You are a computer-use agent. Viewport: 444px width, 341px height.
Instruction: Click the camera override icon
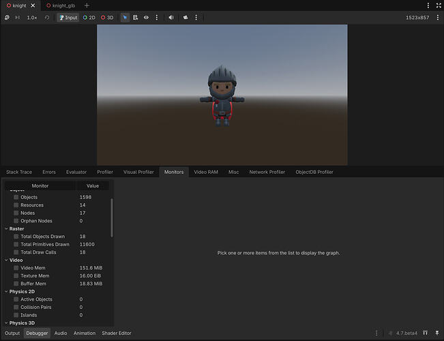point(186,18)
